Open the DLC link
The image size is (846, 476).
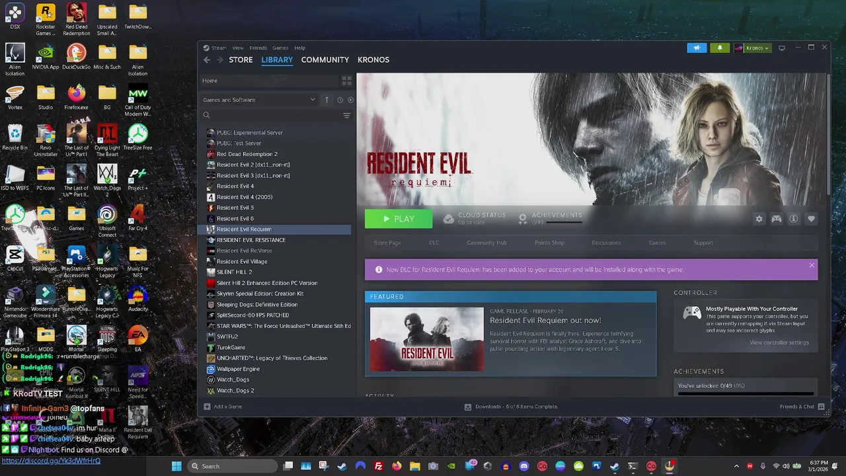pos(434,243)
